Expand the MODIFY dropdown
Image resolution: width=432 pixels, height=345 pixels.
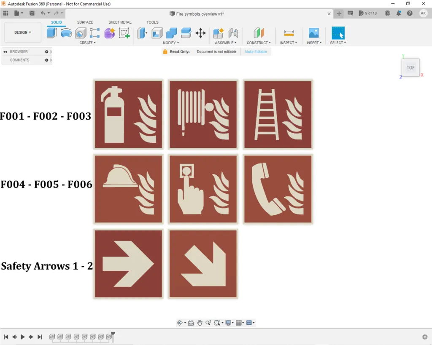(171, 43)
